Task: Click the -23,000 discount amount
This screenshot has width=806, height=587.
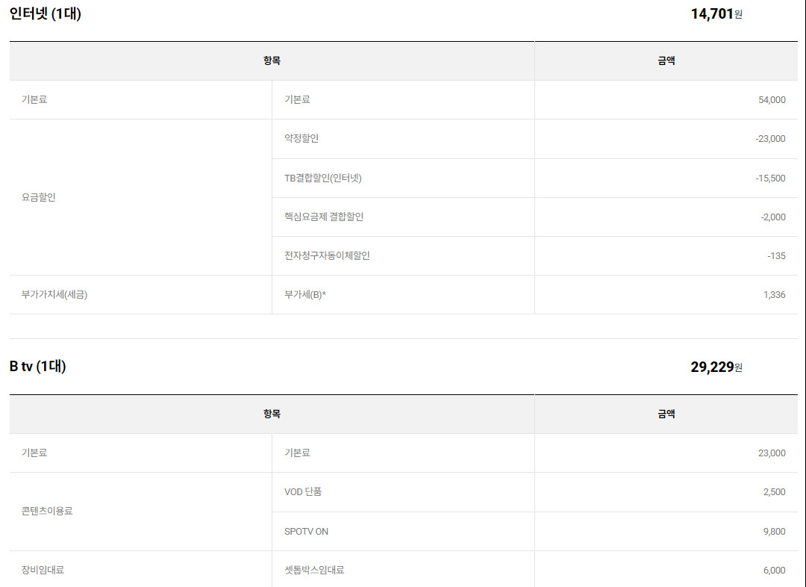Action: click(770, 139)
